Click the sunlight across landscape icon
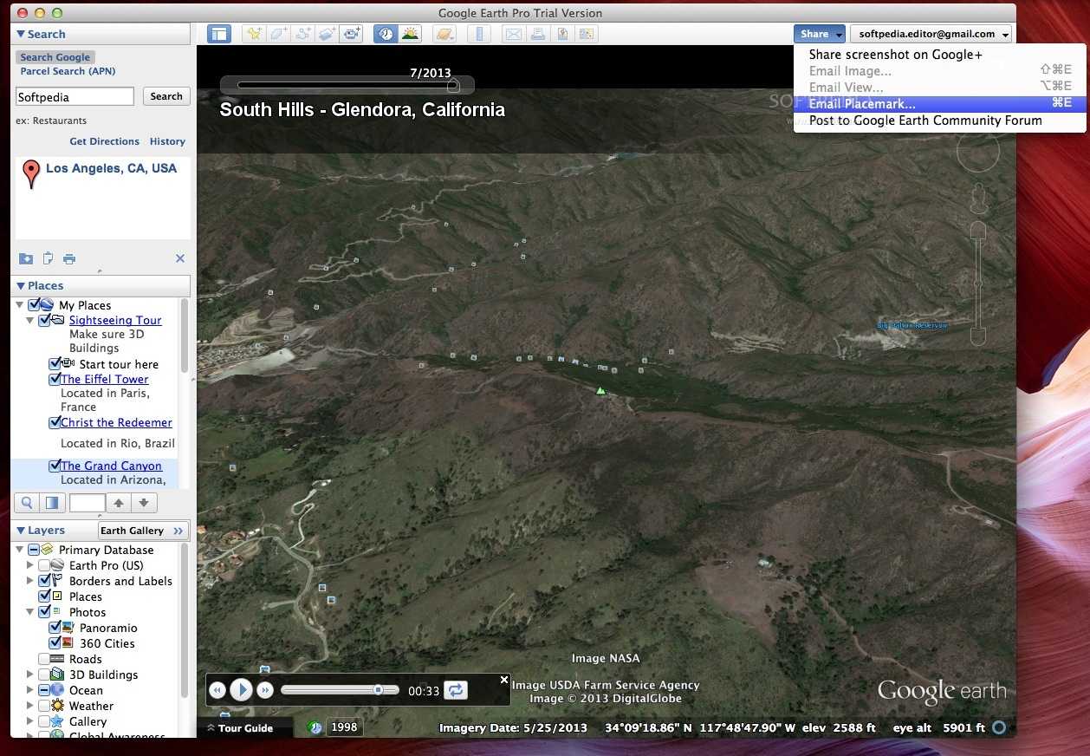The height and width of the screenshot is (756, 1090). [x=410, y=34]
